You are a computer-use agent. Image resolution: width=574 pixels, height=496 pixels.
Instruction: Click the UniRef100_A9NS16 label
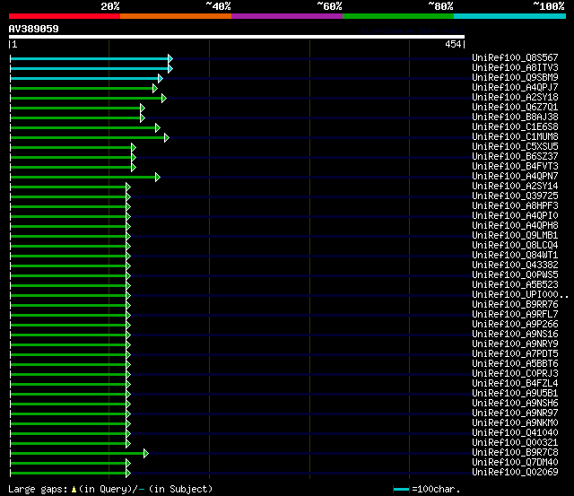[x=515, y=335]
